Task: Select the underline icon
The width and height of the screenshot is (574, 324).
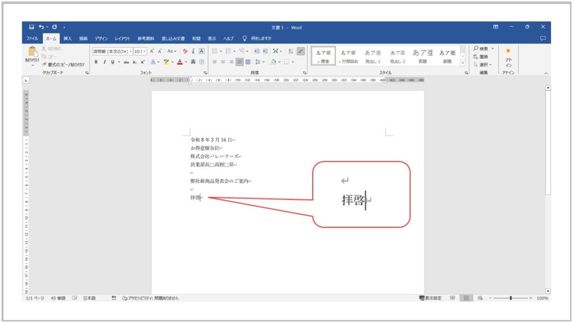Action: pyautogui.click(x=112, y=61)
